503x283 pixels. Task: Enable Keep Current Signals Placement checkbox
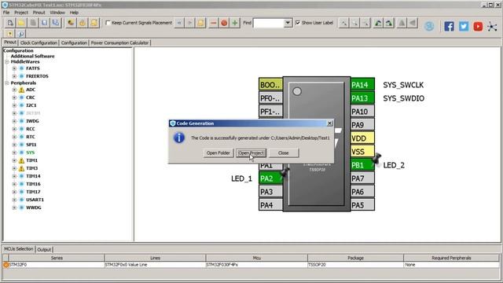[x=108, y=23]
